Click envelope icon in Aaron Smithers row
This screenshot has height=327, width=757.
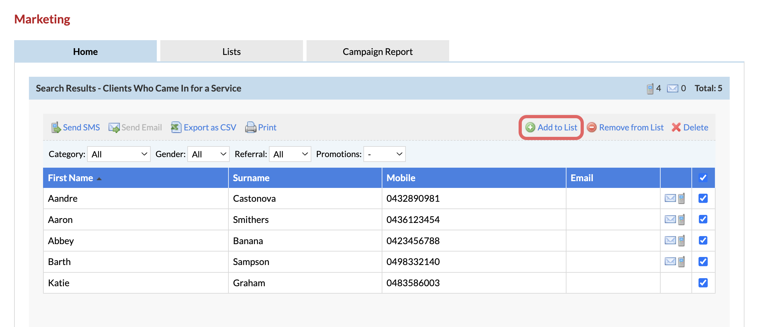(x=670, y=219)
